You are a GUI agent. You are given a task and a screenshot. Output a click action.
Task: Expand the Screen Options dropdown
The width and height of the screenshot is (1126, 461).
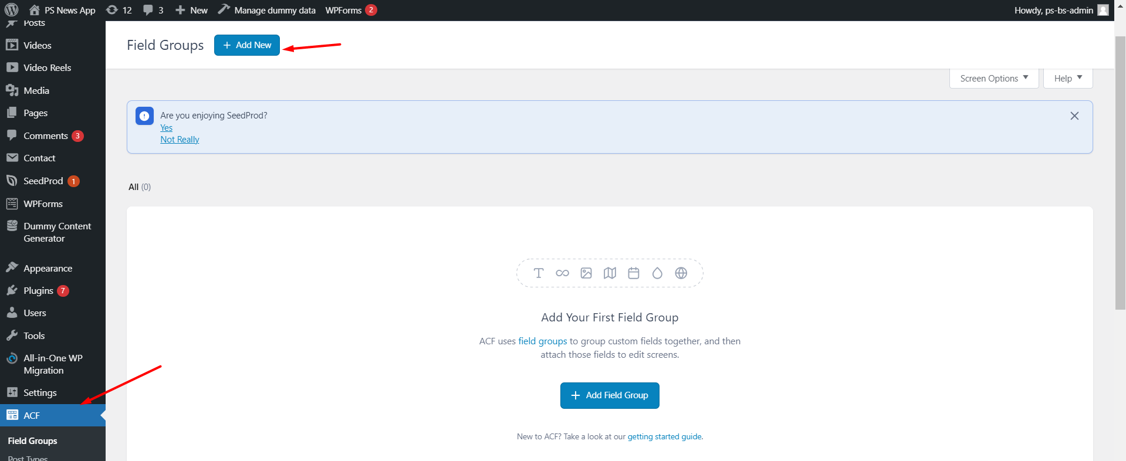(994, 78)
